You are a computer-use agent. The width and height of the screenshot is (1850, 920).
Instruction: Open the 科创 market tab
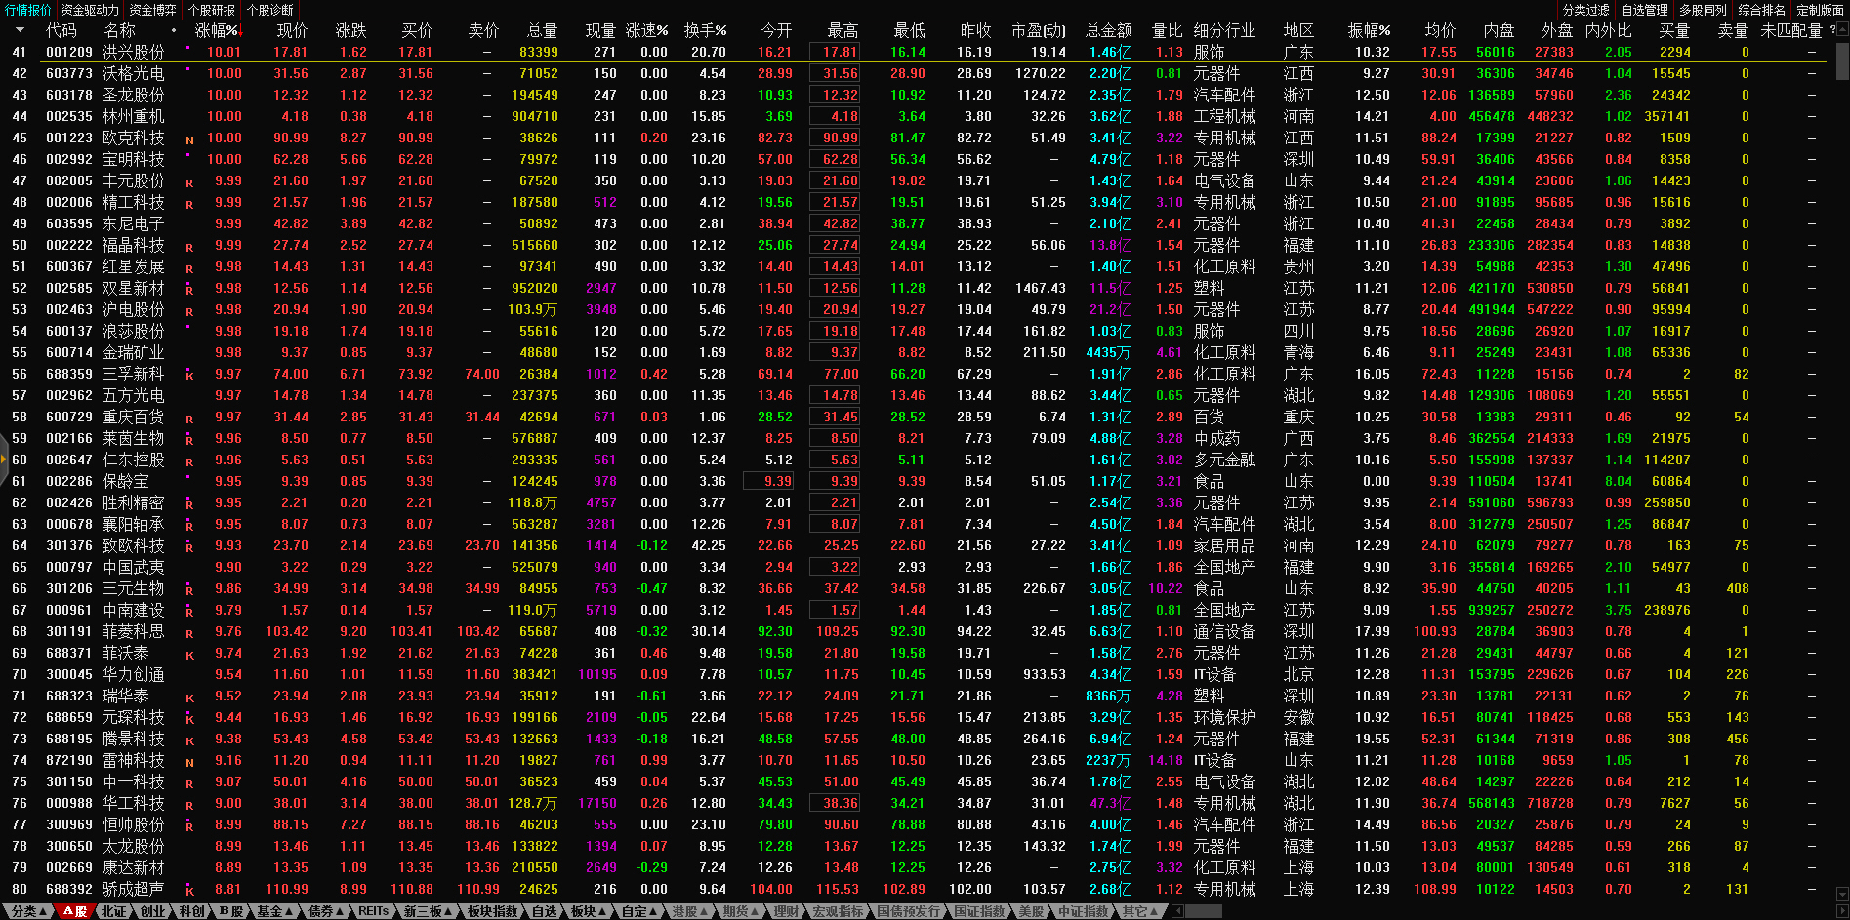(191, 911)
